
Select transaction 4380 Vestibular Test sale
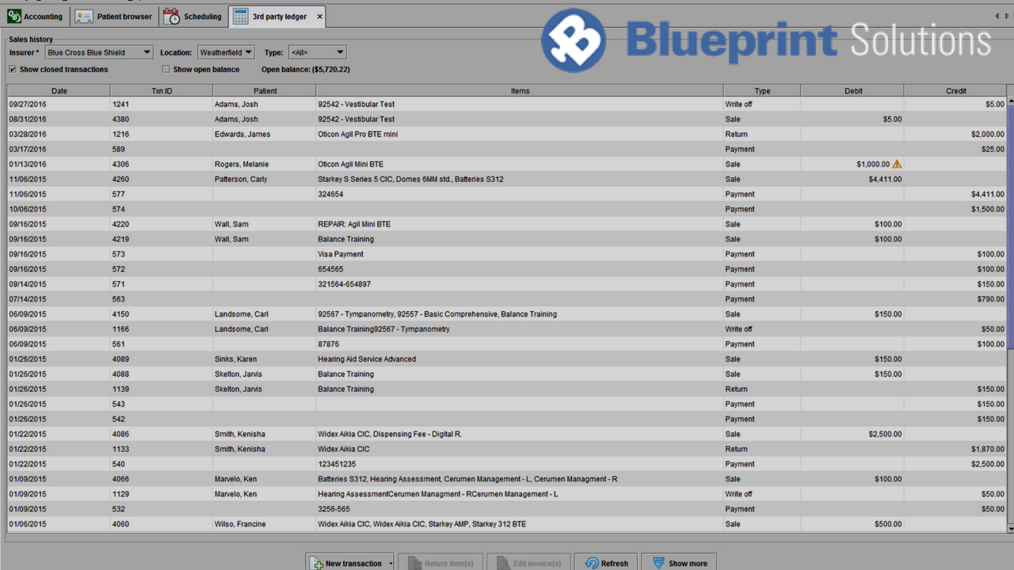coord(507,120)
